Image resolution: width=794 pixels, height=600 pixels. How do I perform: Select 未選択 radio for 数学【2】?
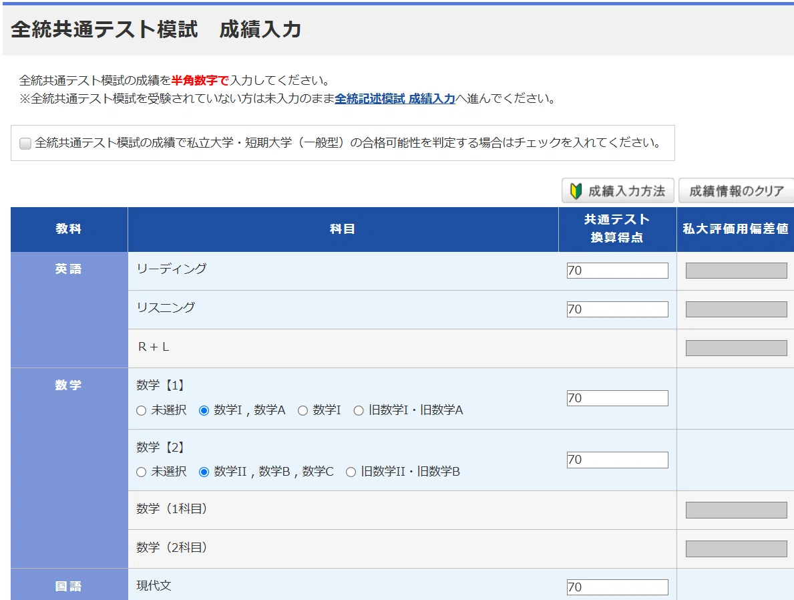pos(142,472)
